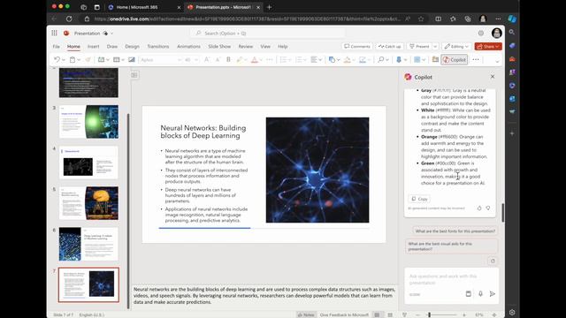Click the Comments button

(357, 47)
